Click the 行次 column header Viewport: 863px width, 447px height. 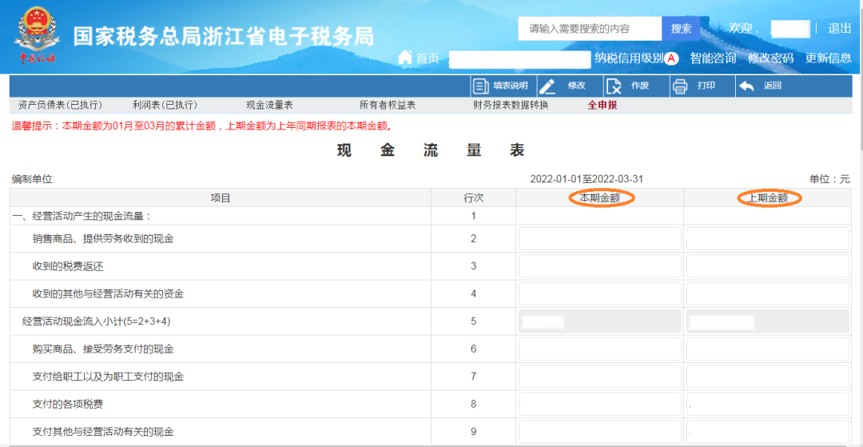point(473,198)
